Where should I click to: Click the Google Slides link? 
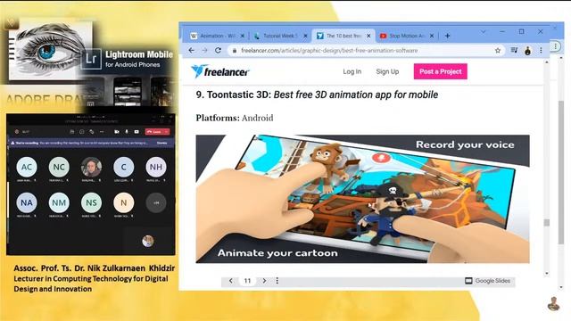[488, 281]
